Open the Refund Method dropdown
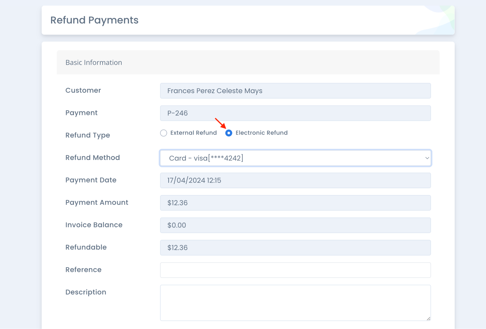This screenshot has width=486, height=329. point(296,158)
